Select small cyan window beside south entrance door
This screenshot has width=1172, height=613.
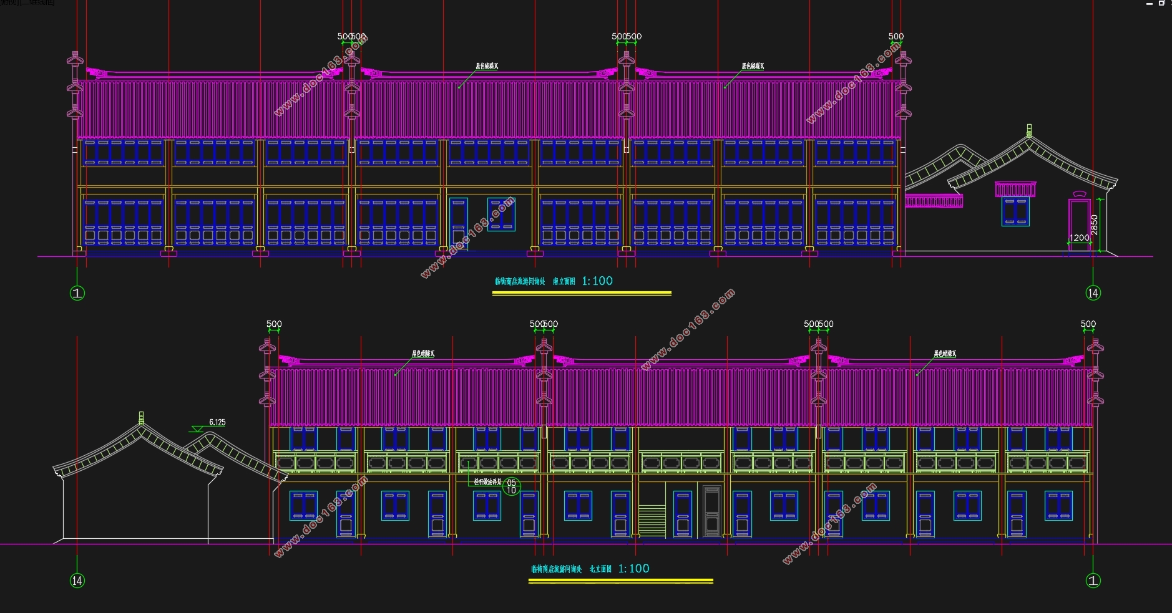501,215
